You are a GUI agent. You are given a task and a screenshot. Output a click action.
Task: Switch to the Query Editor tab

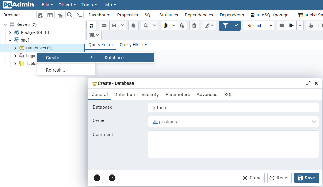(x=101, y=45)
